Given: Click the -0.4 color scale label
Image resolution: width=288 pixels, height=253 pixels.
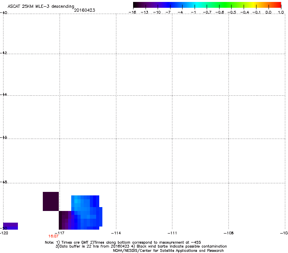Looking at the screenshot, I should 244,12.
